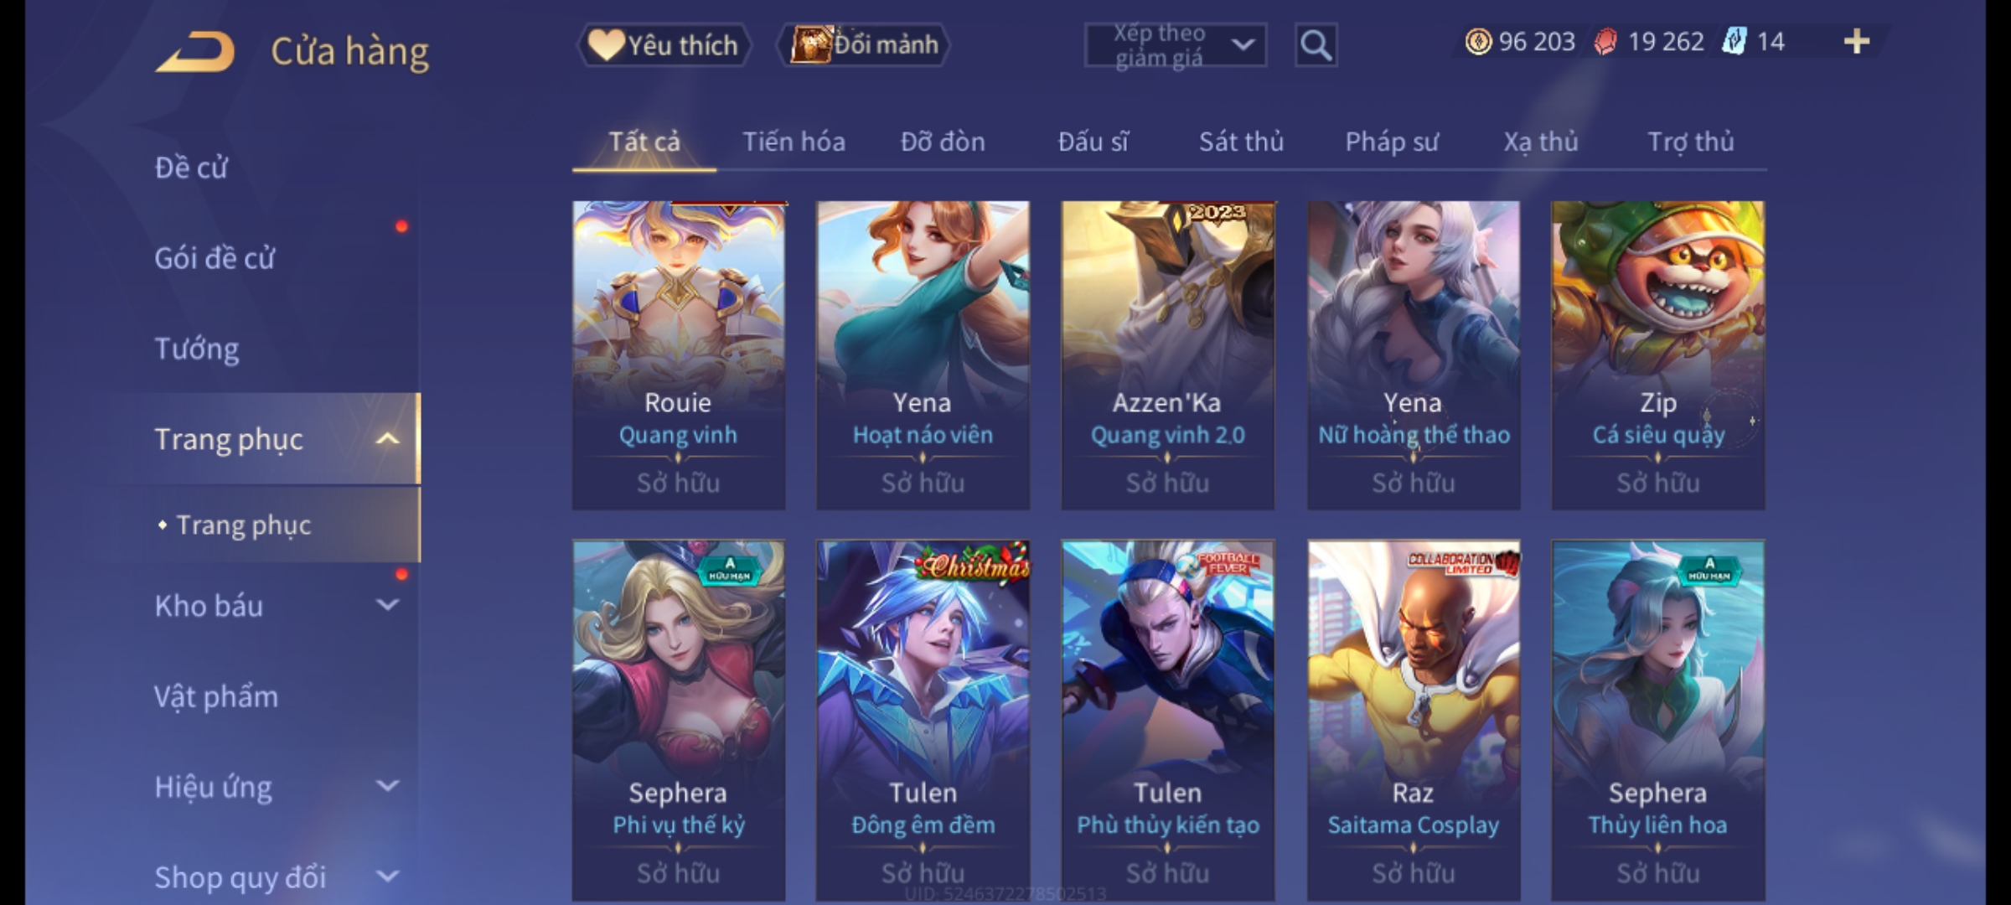Open the Tướng menu in sidebar
The width and height of the screenshot is (2011, 905).
click(x=197, y=349)
